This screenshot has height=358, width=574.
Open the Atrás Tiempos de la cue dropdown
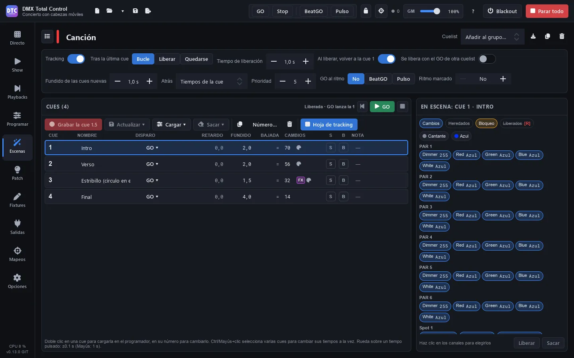point(211,82)
